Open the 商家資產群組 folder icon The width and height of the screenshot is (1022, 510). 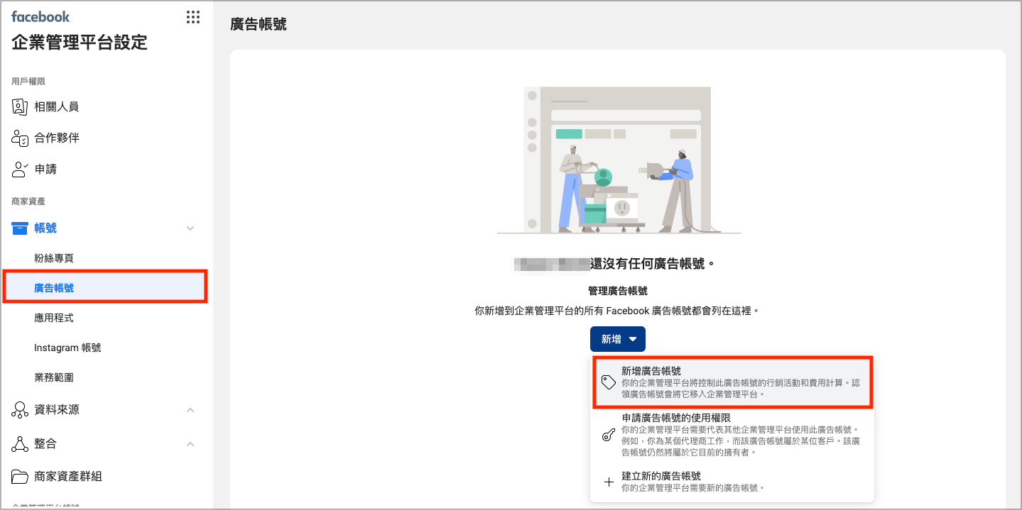pyautogui.click(x=20, y=476)
